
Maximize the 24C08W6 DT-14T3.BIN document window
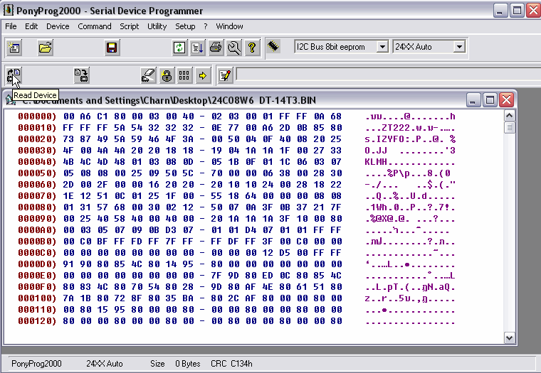pyautogui.click(x=490, y=100)
